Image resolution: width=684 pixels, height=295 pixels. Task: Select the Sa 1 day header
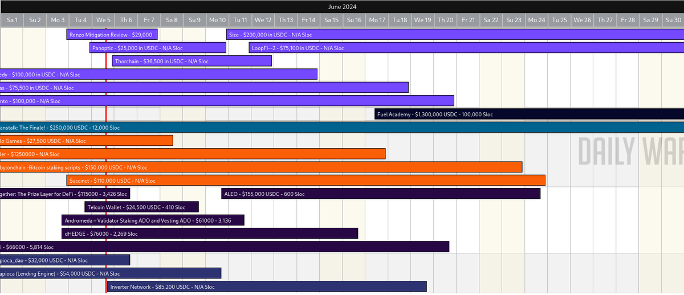point(12,20)
